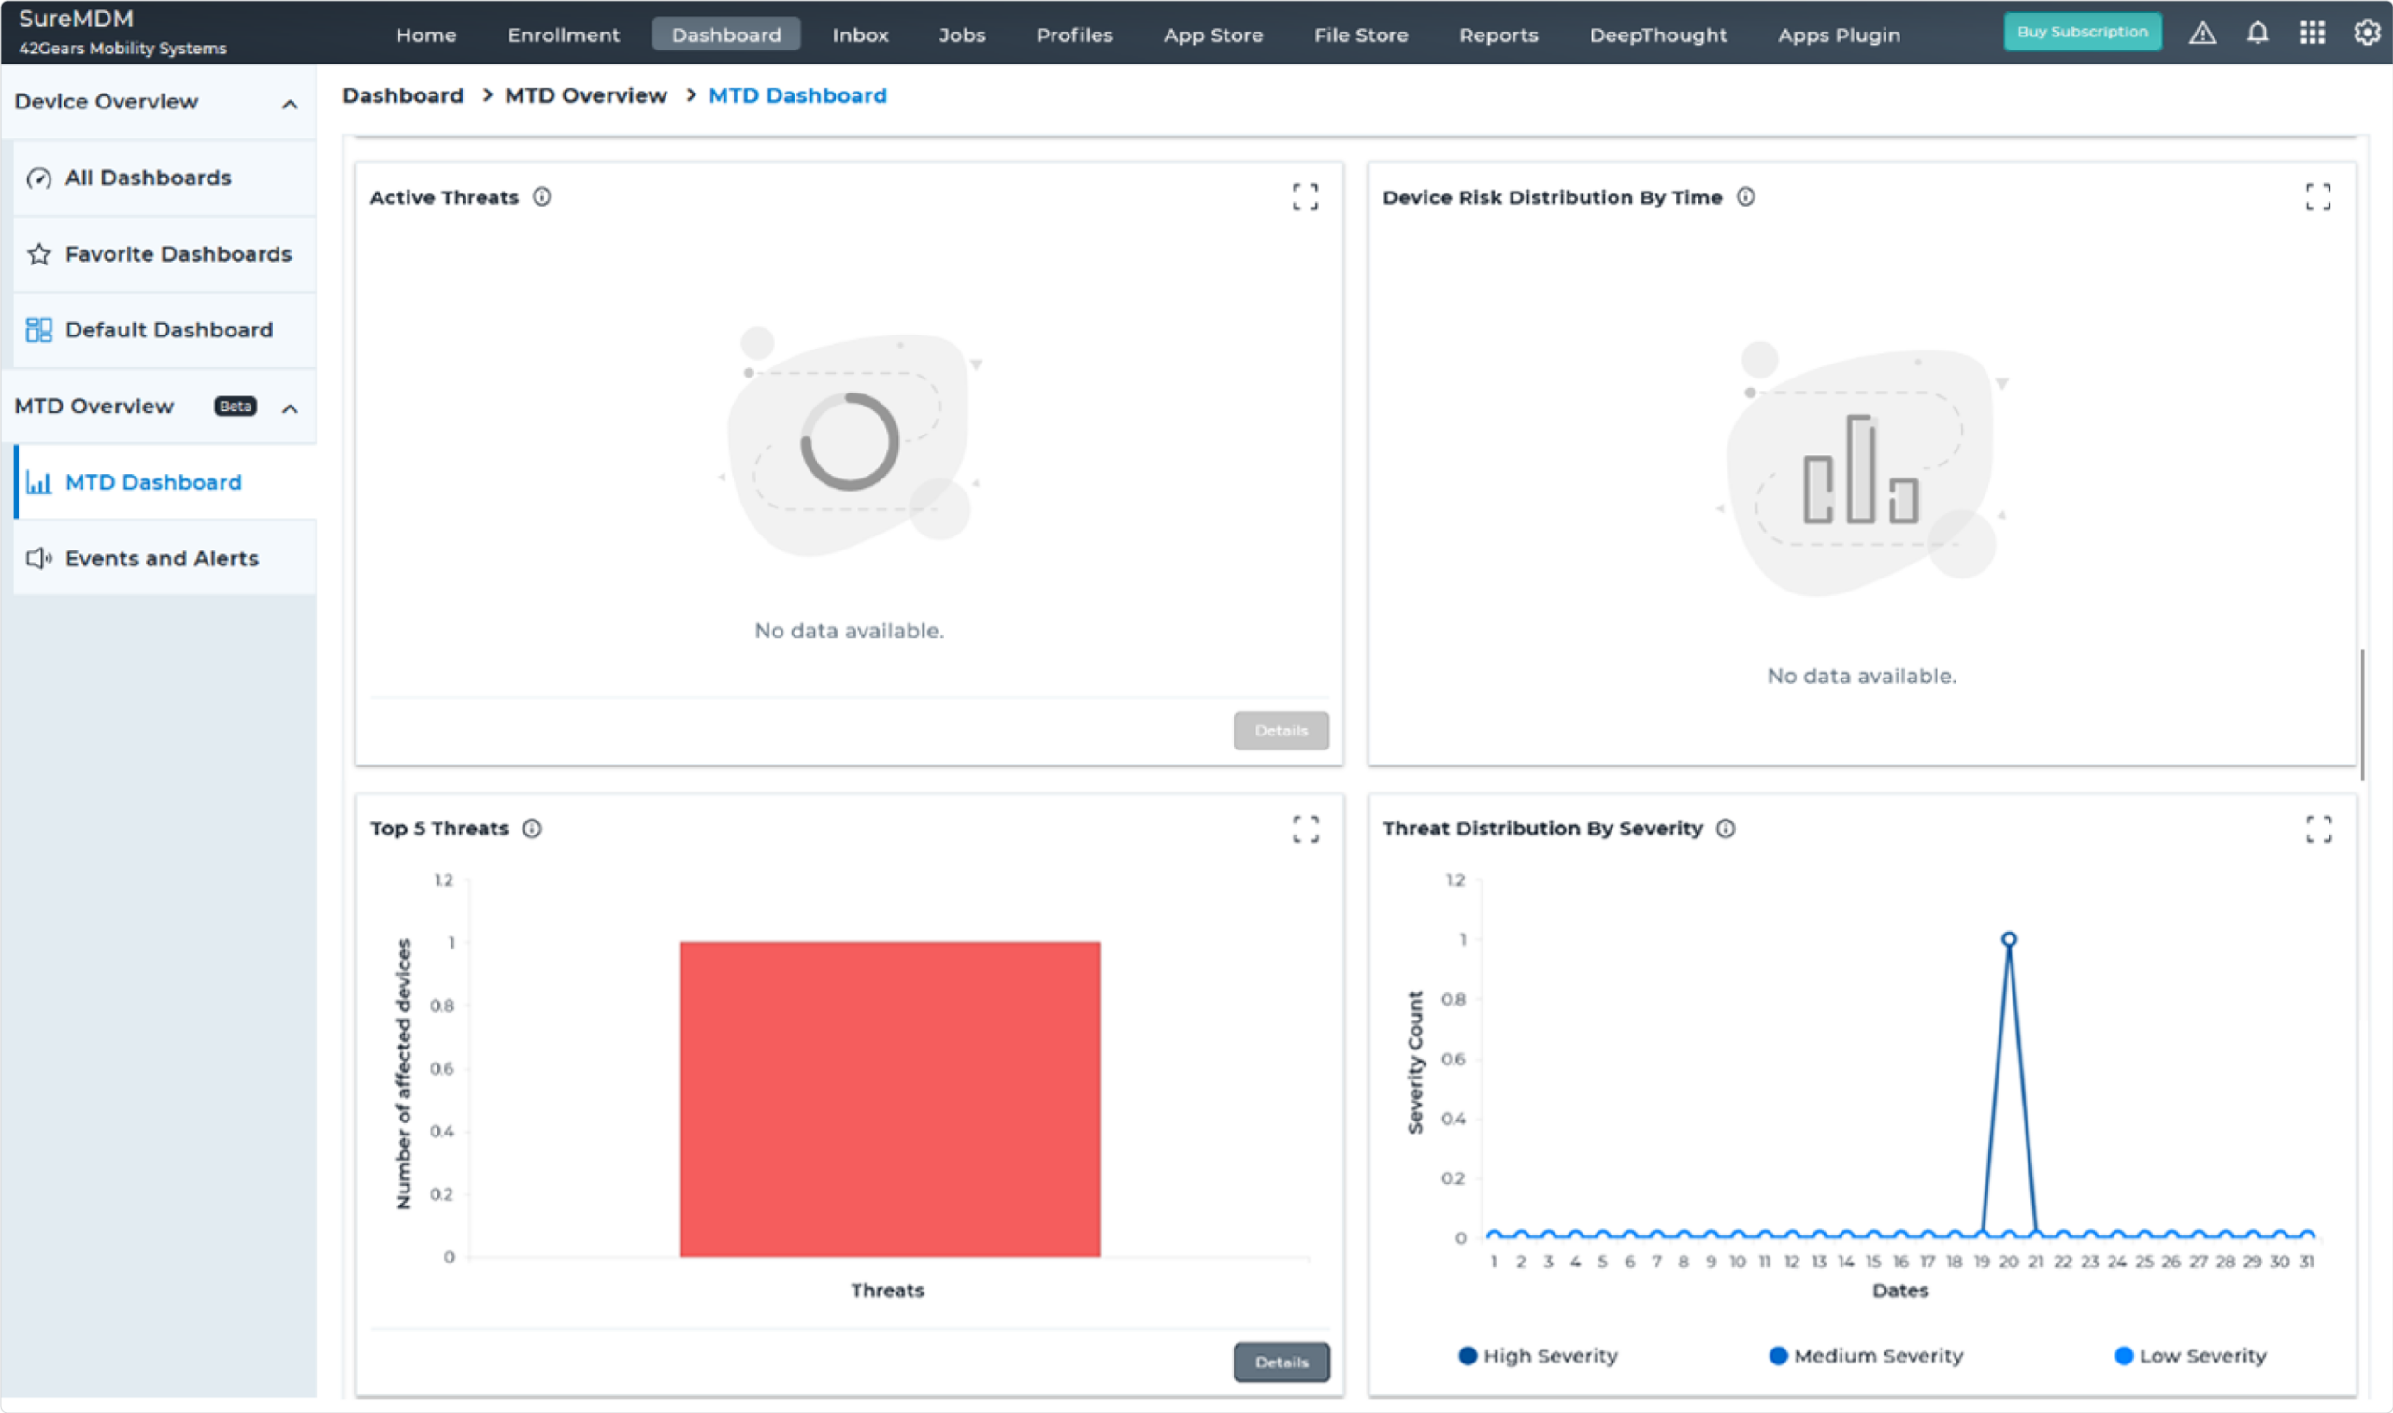
Task: Click Details under Top 5 Threats
Action: pyautogui.click(x=1281, y=1362)
